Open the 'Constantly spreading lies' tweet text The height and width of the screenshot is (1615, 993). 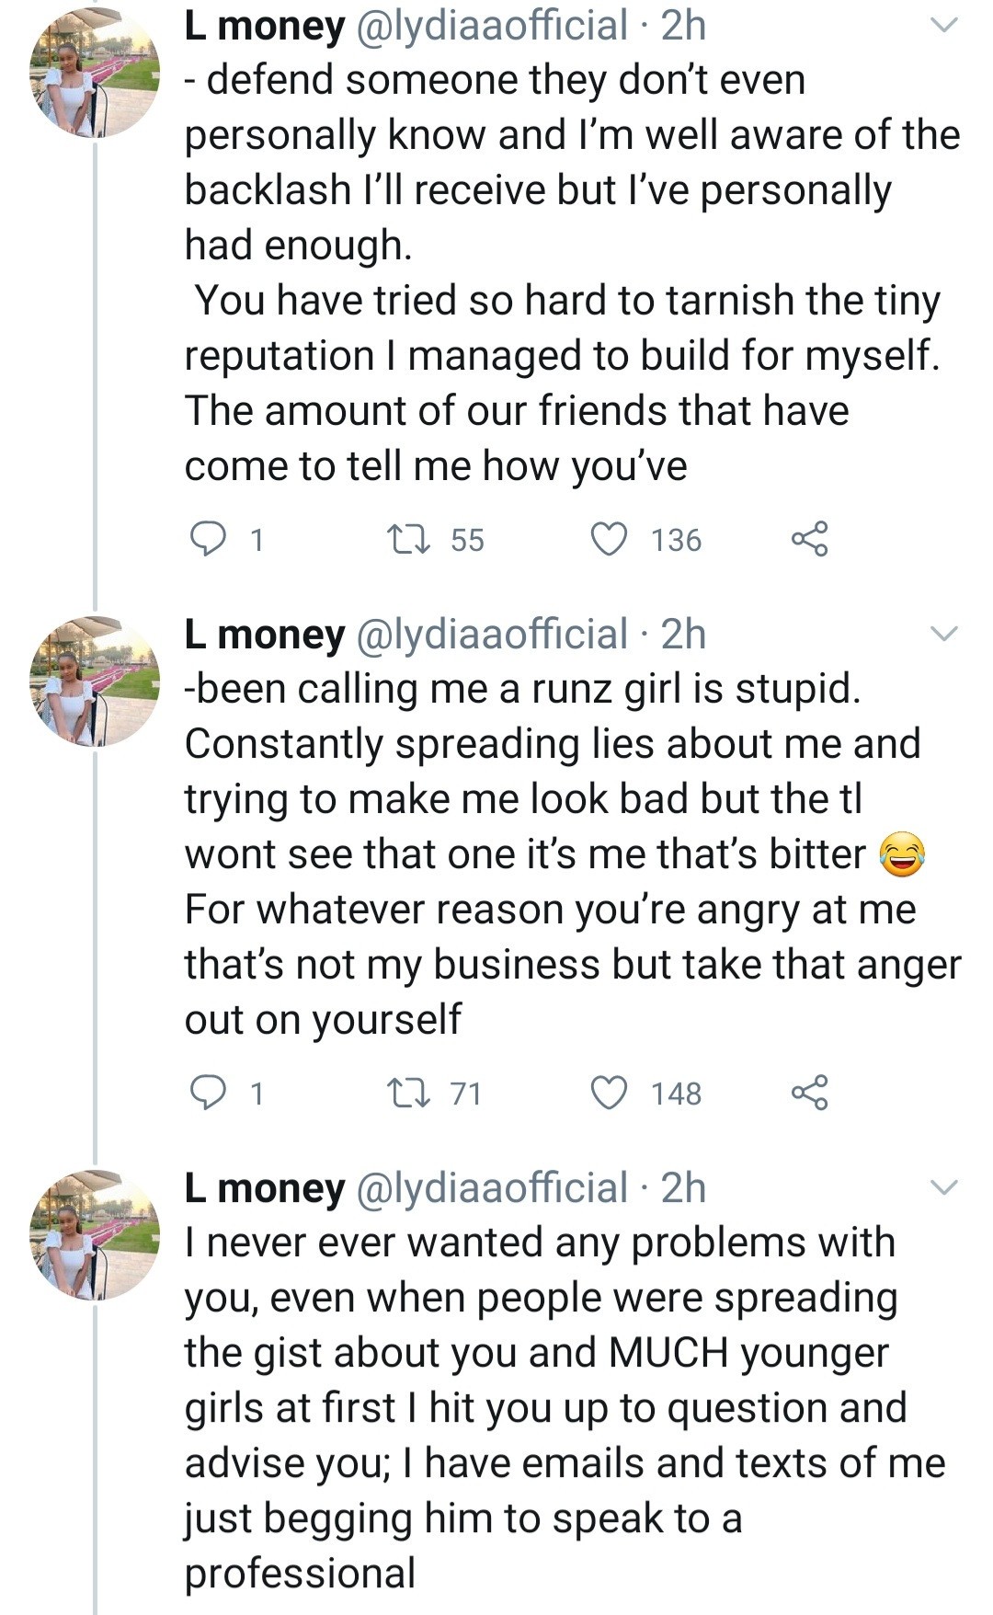(552, 745)
